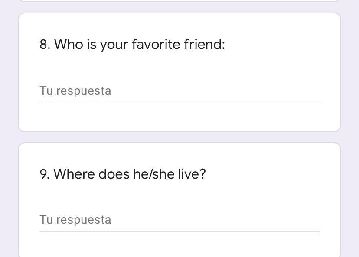
Task: Click the purple margin left of question 8 card
Action: [9, 72]
